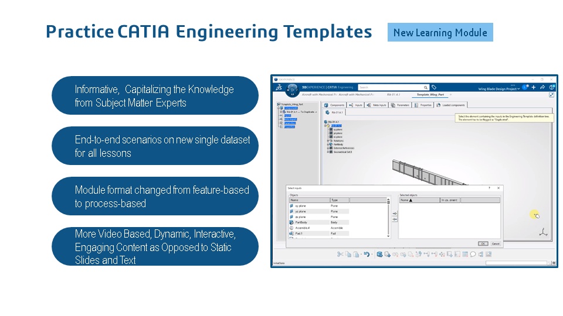Click the table grid toolbar icon
This screenshot has width=563, height=316.
[x=465, y=254]
